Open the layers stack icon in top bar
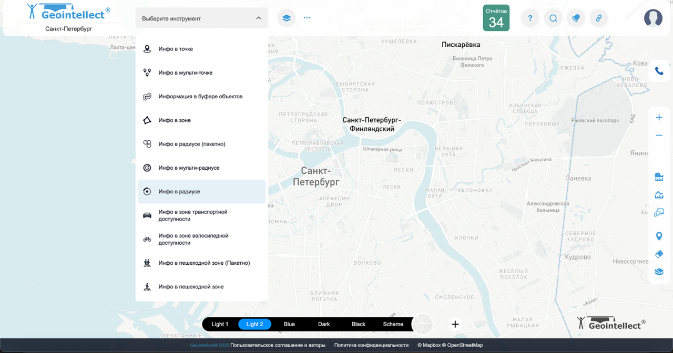 [286, 18]
